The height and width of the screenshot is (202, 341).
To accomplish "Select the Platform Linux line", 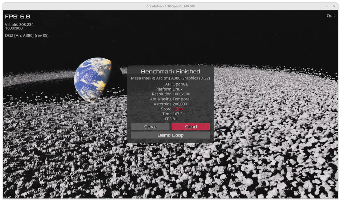I will (169, 89).
